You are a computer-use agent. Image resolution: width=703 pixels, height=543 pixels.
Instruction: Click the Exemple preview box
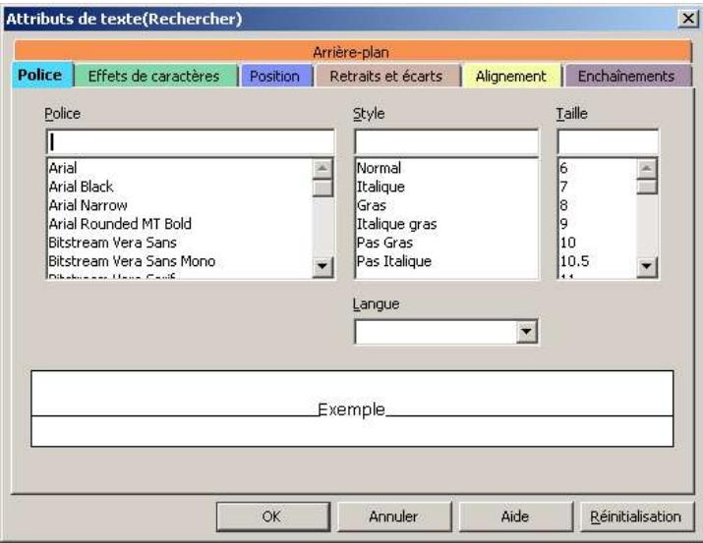352,408
